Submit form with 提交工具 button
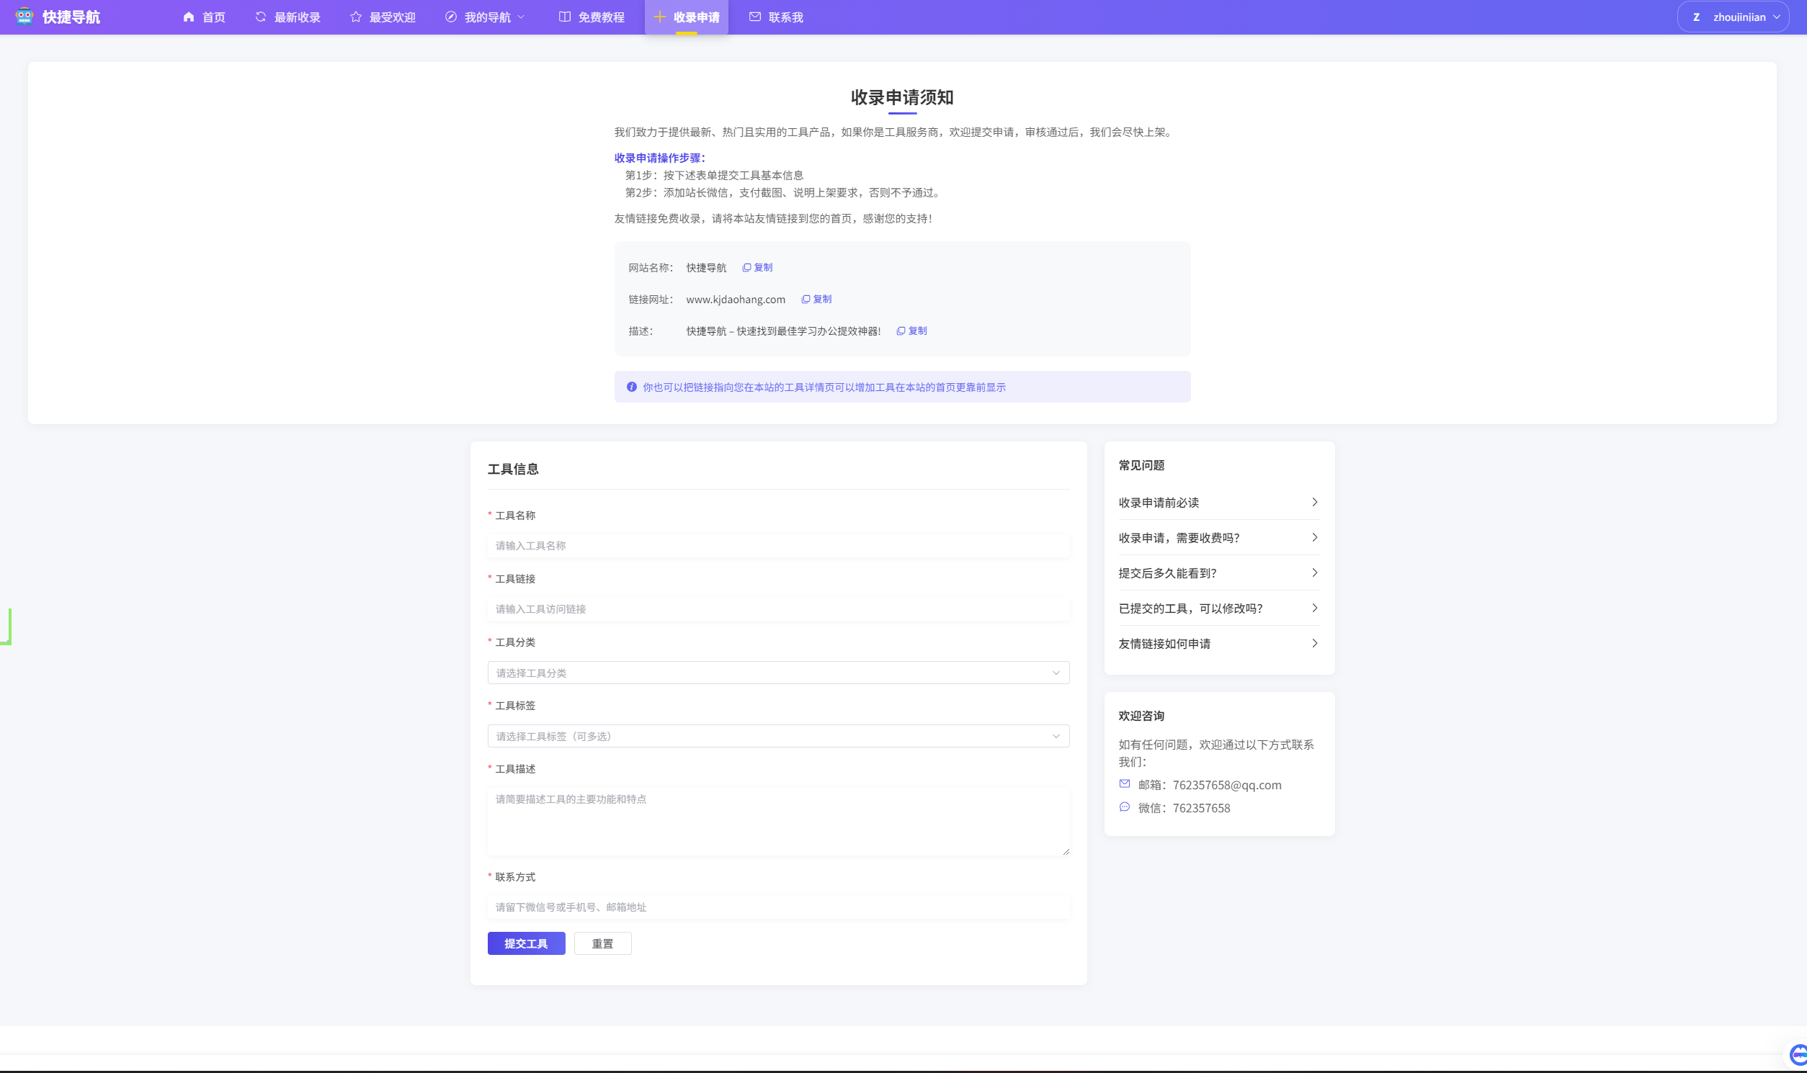This screenshot has width=1807, height=1073. (526, 943)
